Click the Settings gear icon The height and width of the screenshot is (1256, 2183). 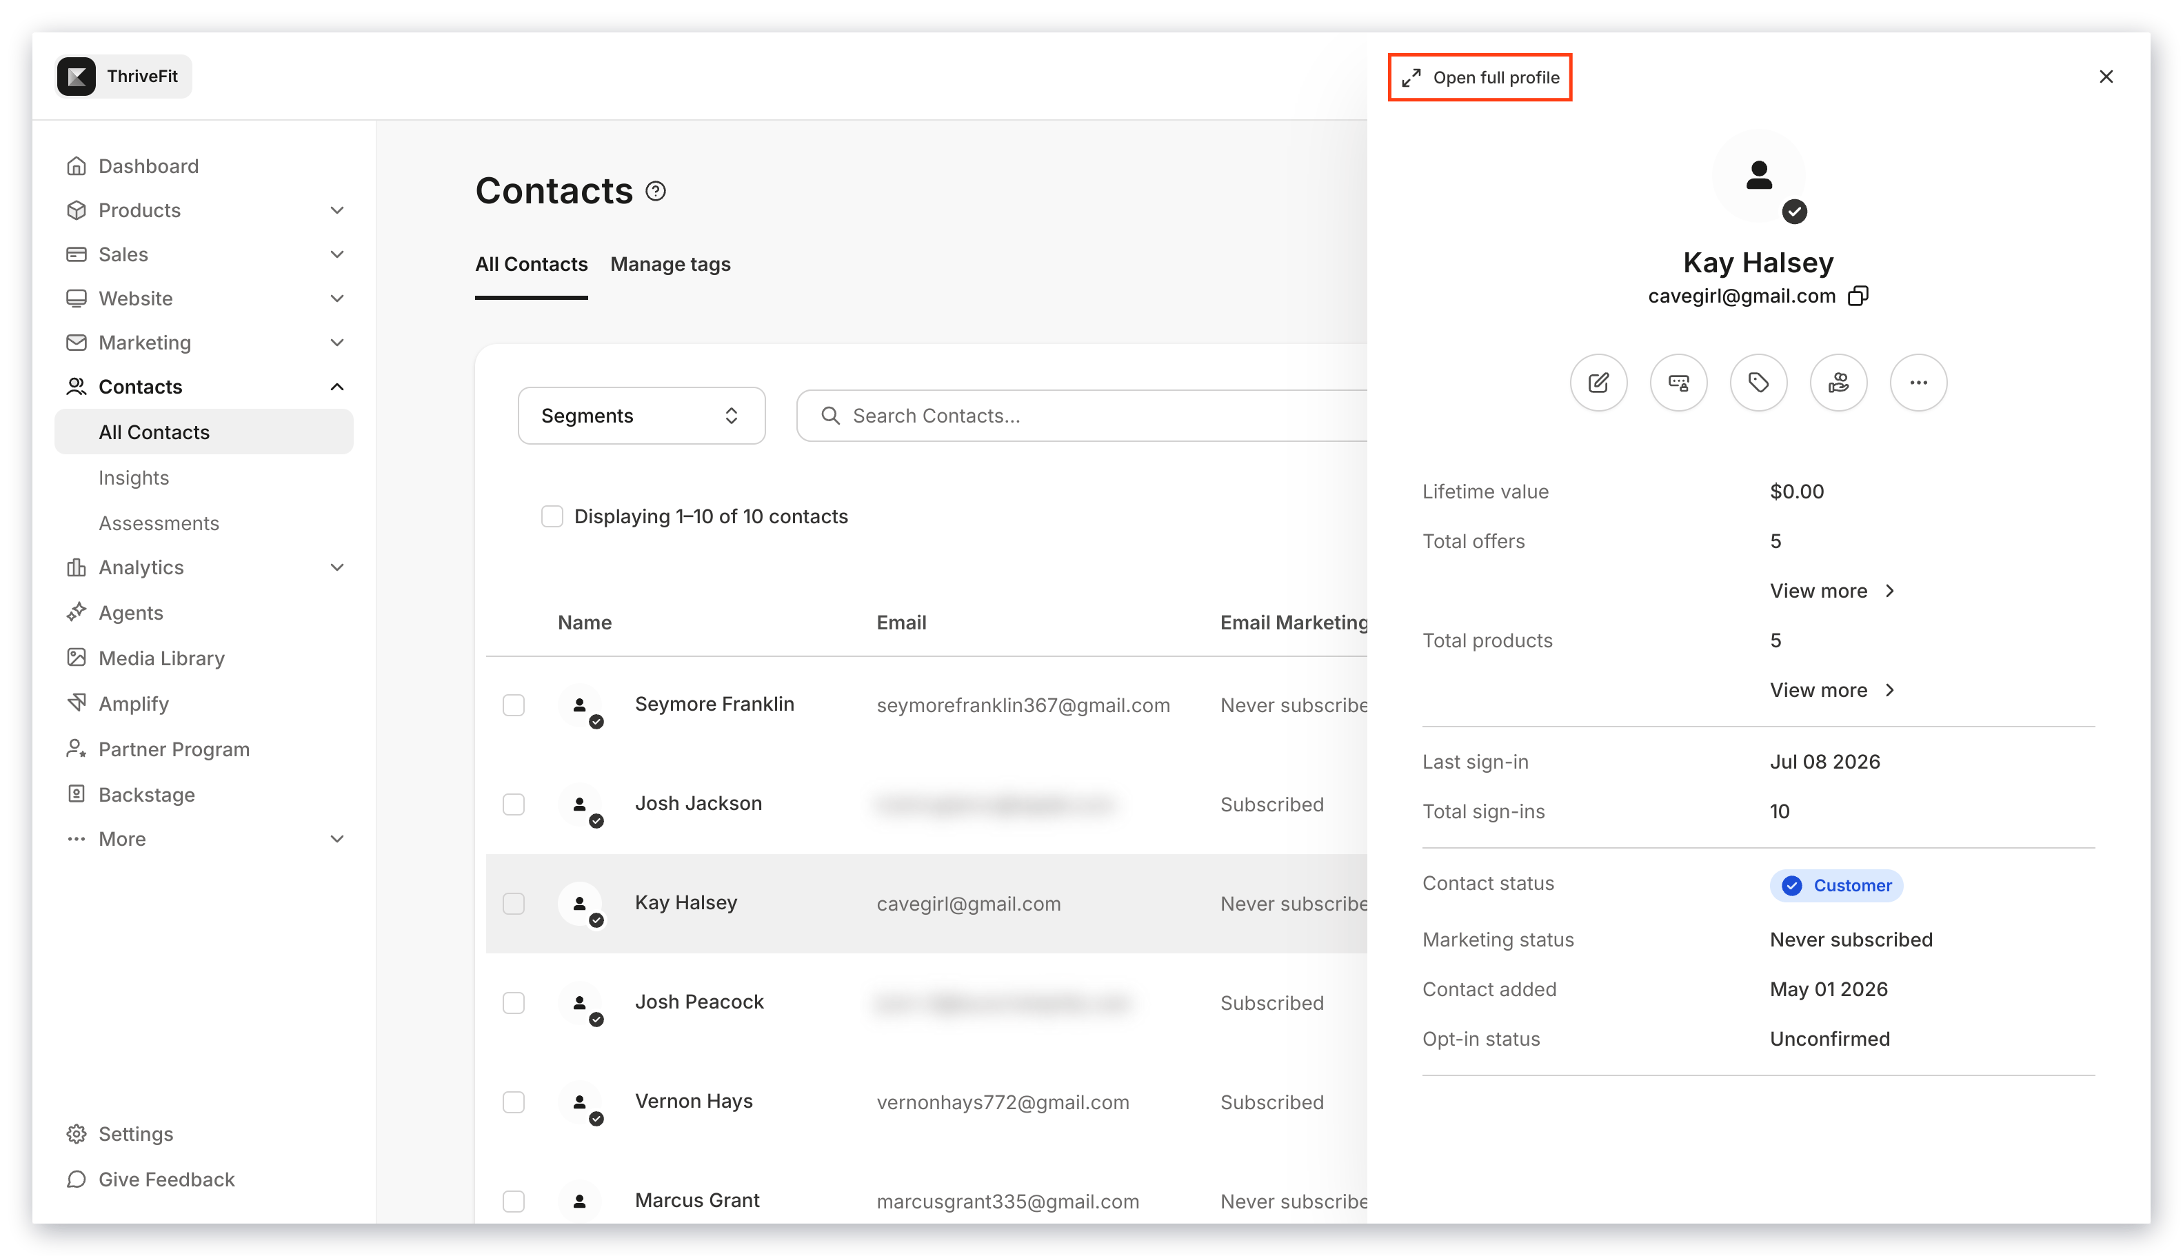point(77,1133)
